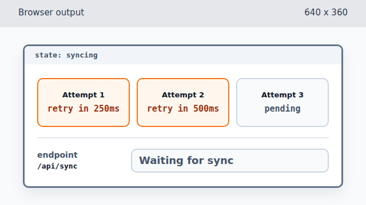Click the 'Attempt 3' heading

283,95
